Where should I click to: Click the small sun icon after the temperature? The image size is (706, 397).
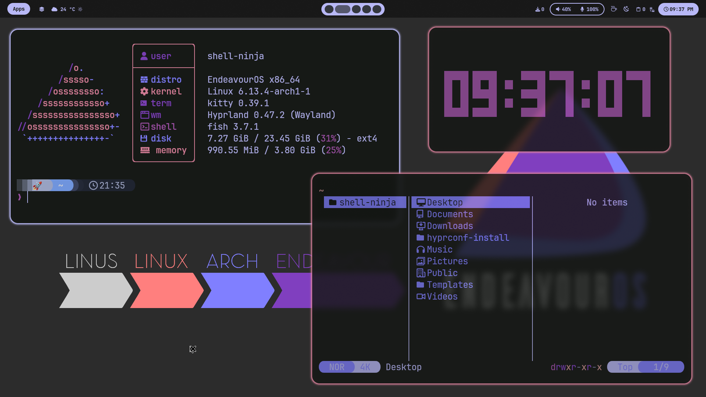coord(80,9)
